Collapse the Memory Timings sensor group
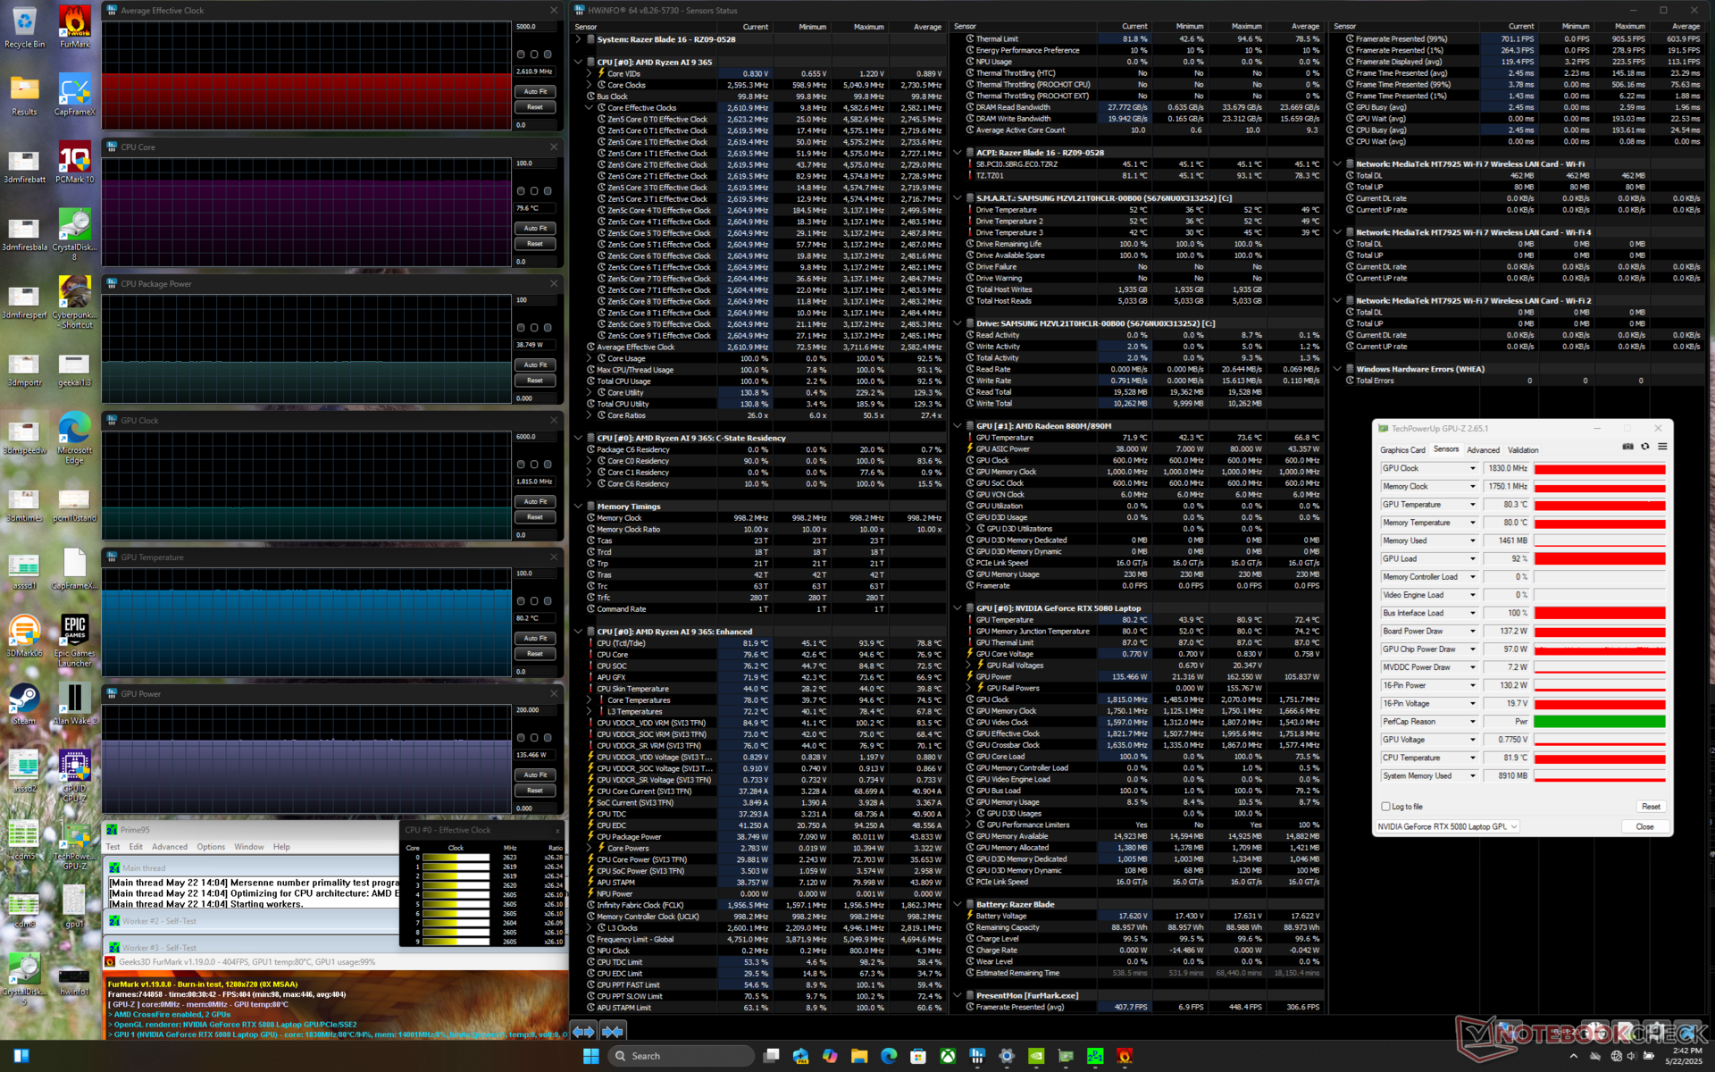 pos(579,507)
